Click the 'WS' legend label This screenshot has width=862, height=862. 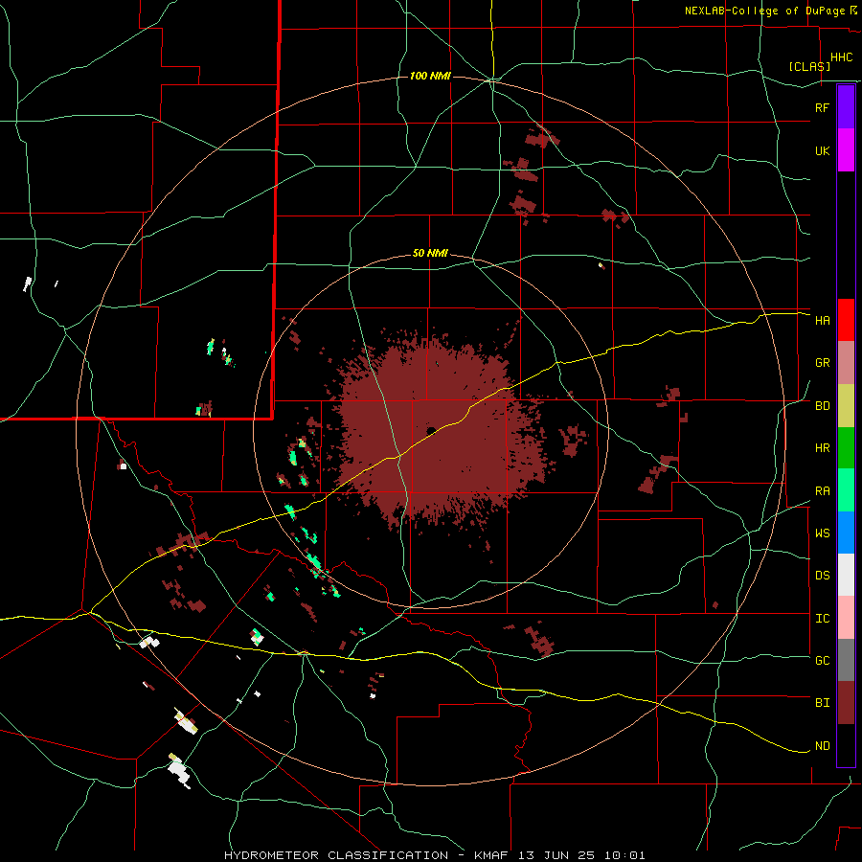[x=822, y=533]
